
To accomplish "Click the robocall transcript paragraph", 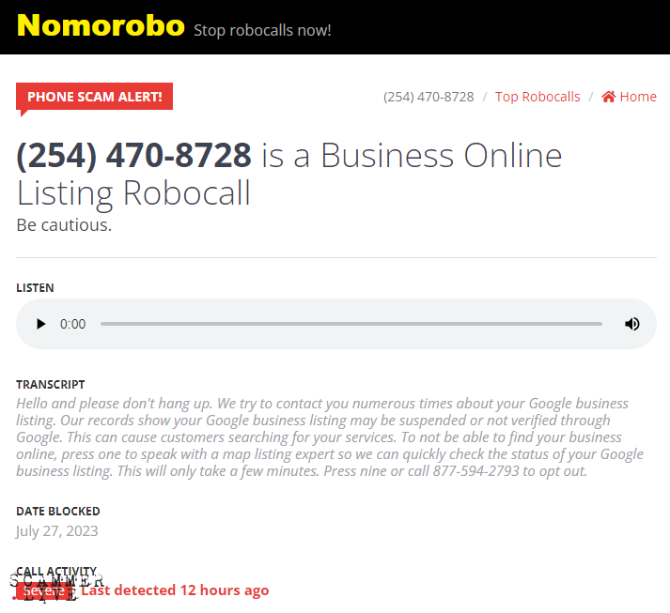I will click(x=330, y=437).
